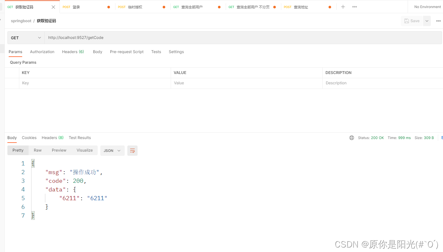Click the Query Params heading
The image size is (443, 252).
click(23, 62)
